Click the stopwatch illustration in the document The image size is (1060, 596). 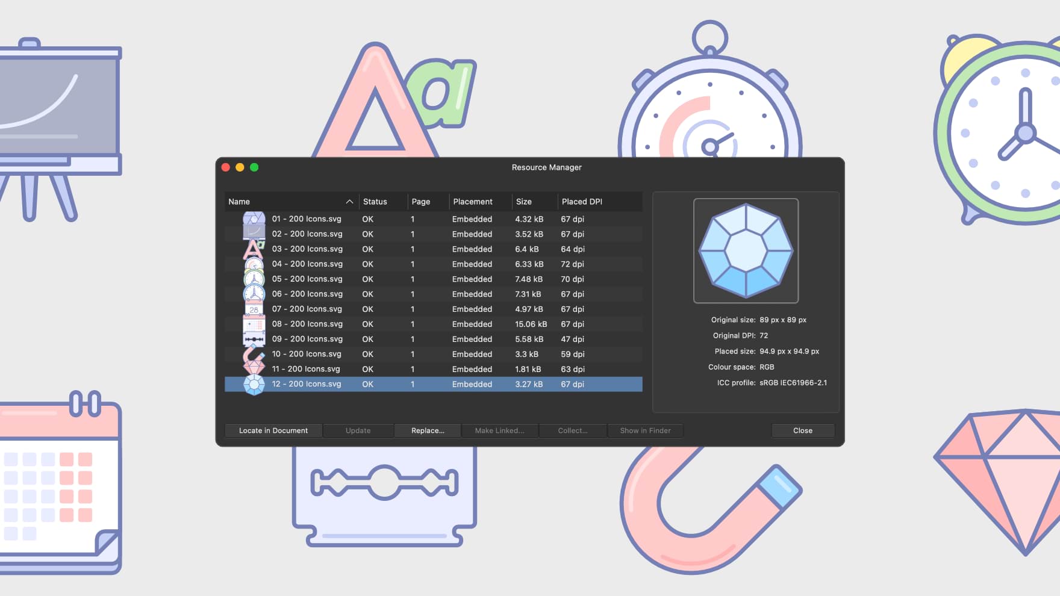click(710, 90)
